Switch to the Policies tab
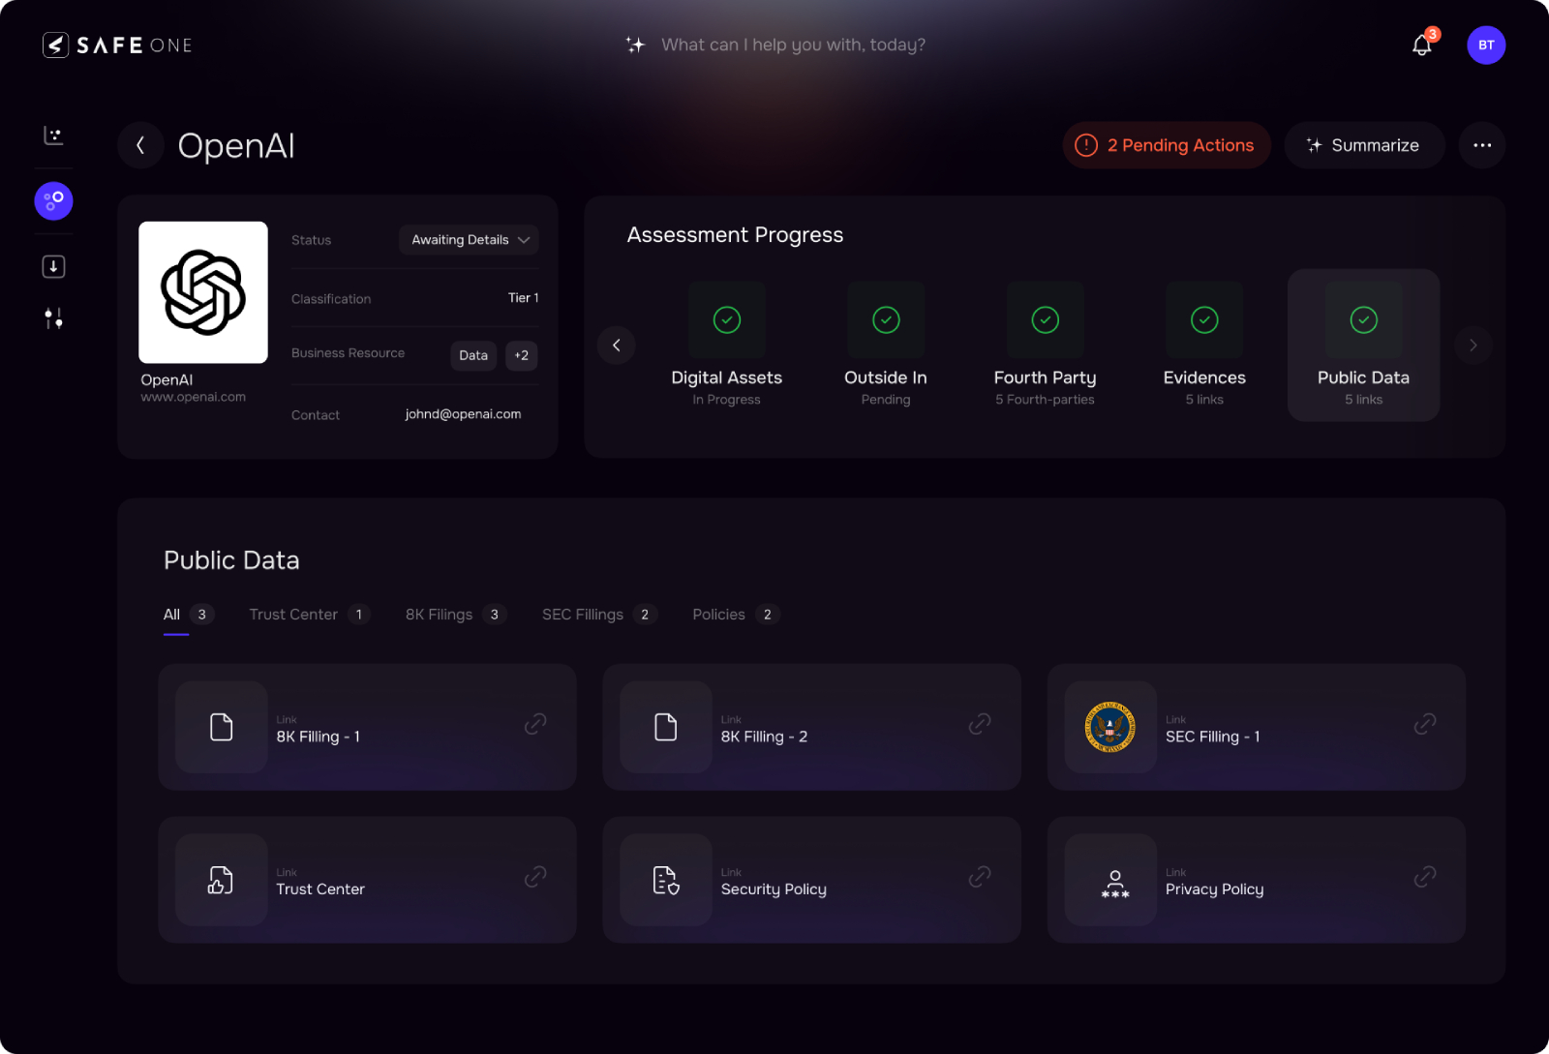The height and width of the screenshot is (1054, 1549). [736, 615]
